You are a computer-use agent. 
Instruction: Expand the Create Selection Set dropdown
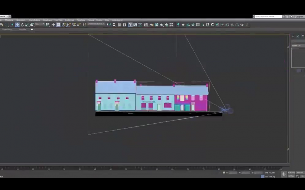(96, 24)
